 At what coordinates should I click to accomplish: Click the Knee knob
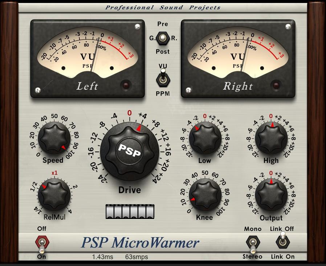[205, 194]
